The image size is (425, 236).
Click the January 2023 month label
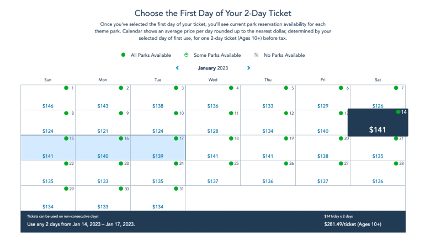point(212,68)
